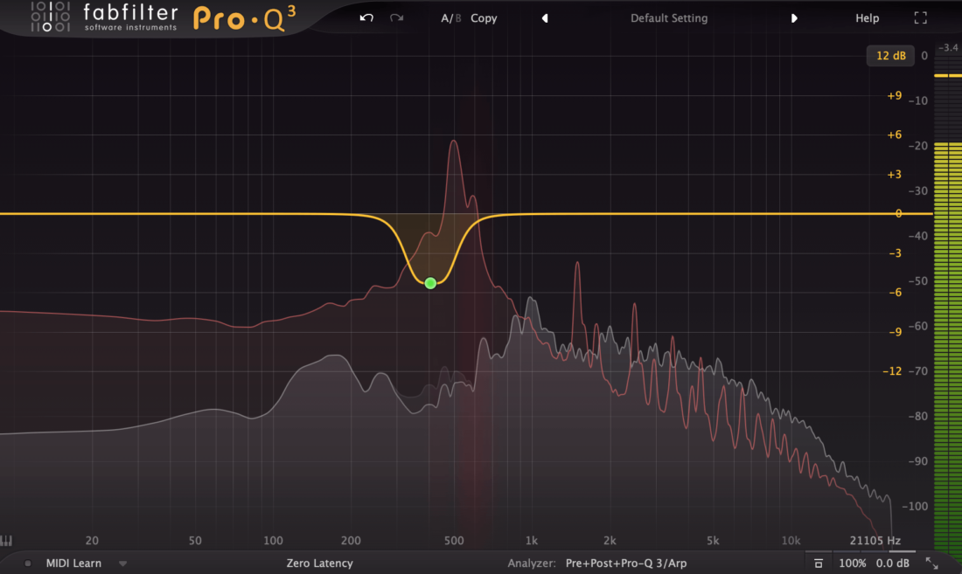962x574 pixels.
Task: Select the green EQ band node
Action: click(430, 283)
